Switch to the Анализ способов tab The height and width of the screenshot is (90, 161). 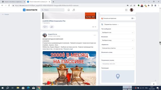point(13,2)
